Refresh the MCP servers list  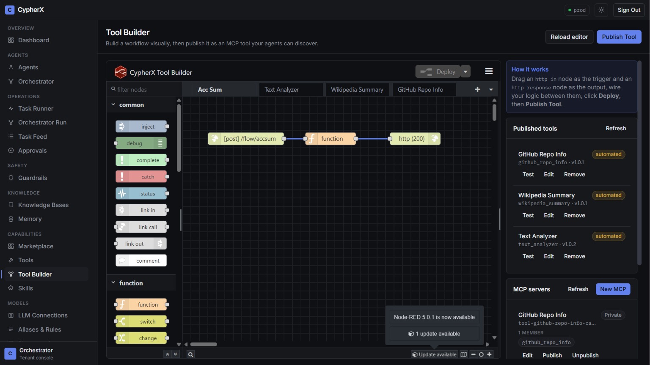point(578,289)
